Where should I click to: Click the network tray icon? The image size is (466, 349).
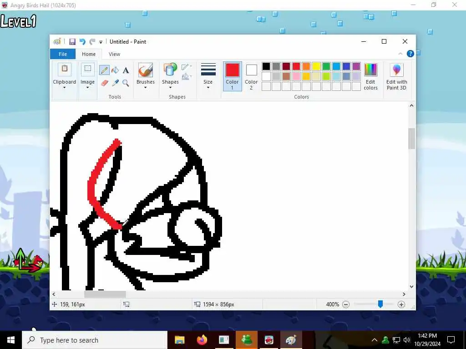pyautogui.click(x=396, y=340)
